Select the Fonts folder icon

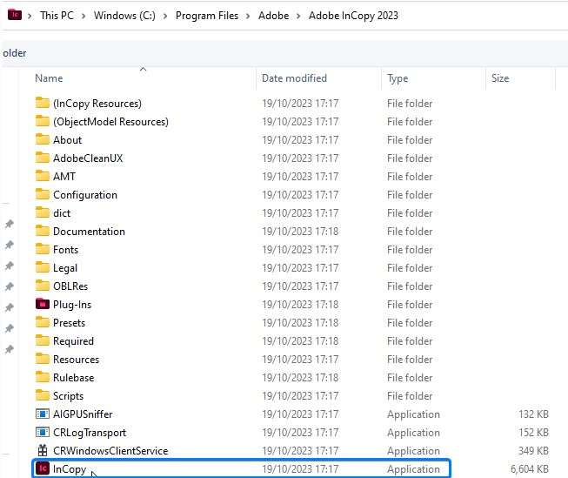43,249
